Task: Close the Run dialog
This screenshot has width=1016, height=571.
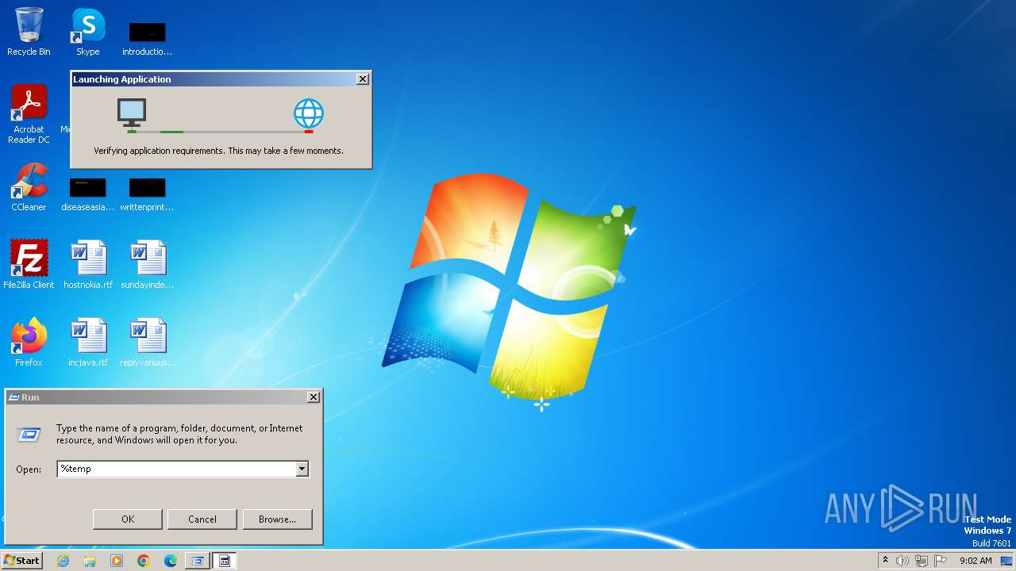Action: (314, 397)
